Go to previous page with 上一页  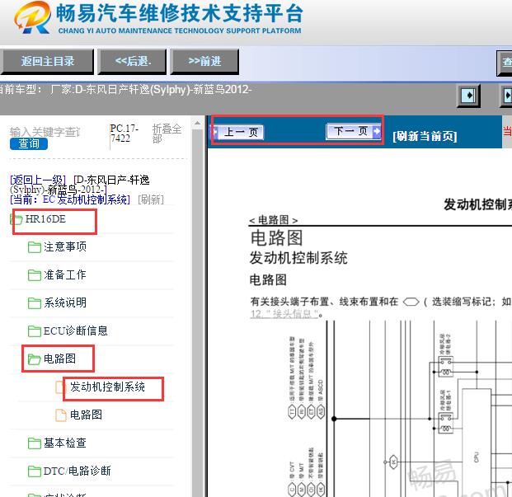(x=238, y=132)
